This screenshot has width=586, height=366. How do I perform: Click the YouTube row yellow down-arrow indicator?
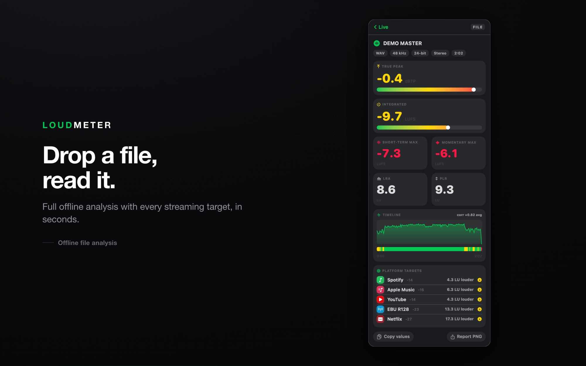(x=479, y=300)
